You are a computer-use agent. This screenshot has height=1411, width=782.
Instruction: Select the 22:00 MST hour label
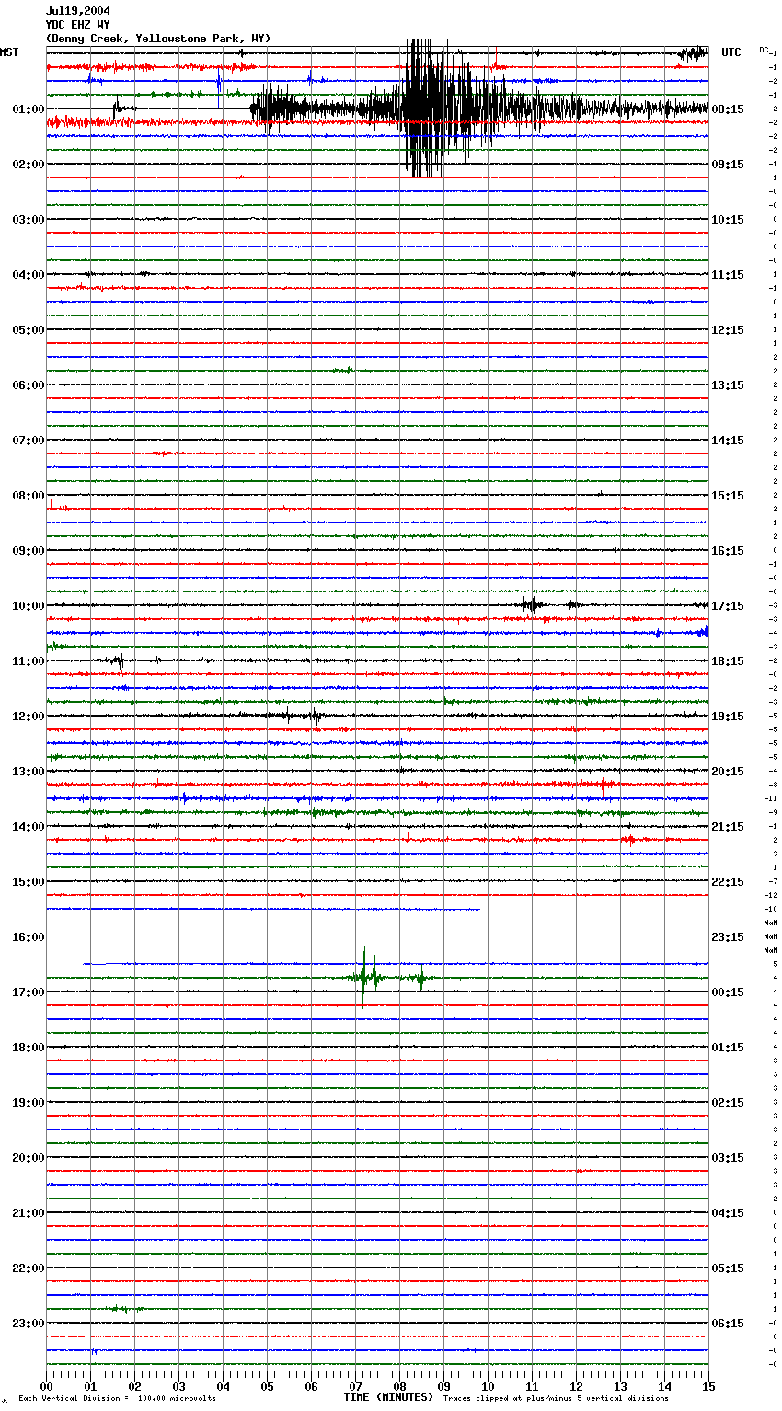pos(29,1268)
